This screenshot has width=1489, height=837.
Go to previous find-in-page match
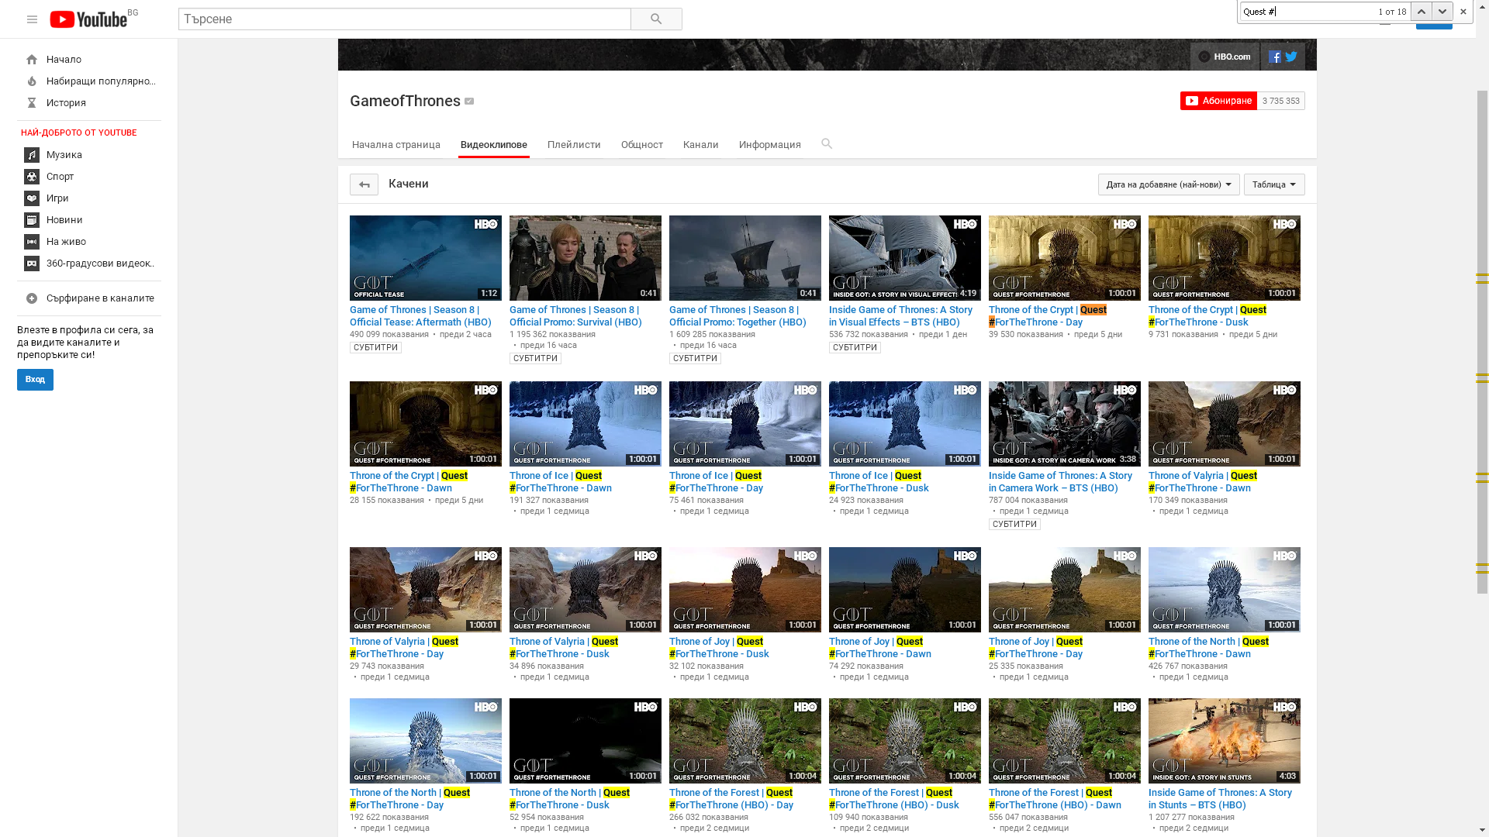[1422, 12]
